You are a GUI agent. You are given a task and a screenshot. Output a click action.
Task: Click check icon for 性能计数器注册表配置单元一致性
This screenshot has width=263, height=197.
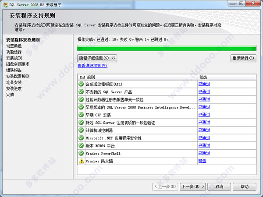tap(81, 99)
